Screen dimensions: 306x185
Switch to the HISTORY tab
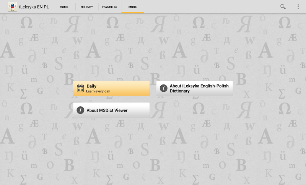(x=87, y=6)
